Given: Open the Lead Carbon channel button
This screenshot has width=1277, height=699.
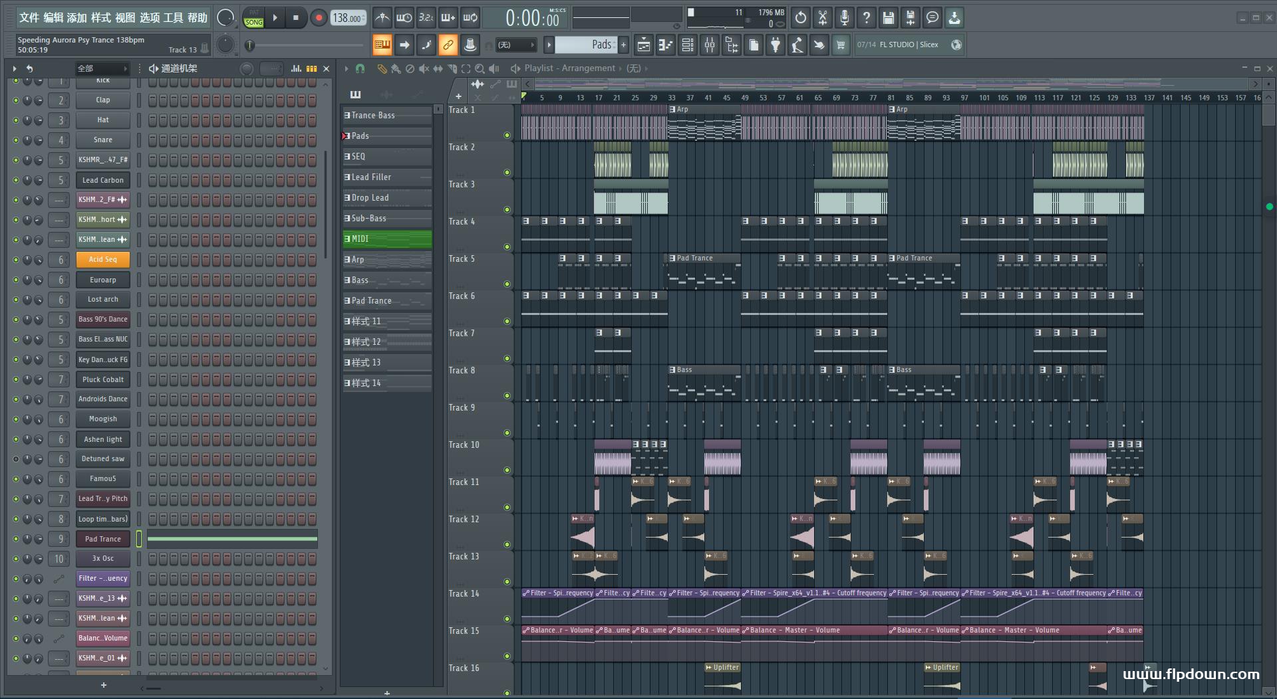Looking at the screenshot, I should click(102, 180).
